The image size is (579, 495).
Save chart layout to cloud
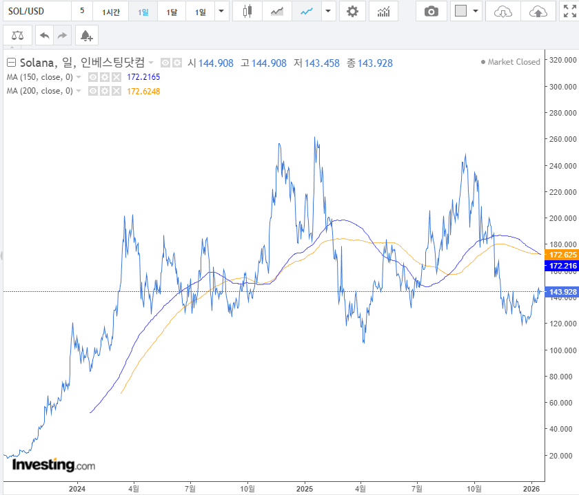click(538, 12)
